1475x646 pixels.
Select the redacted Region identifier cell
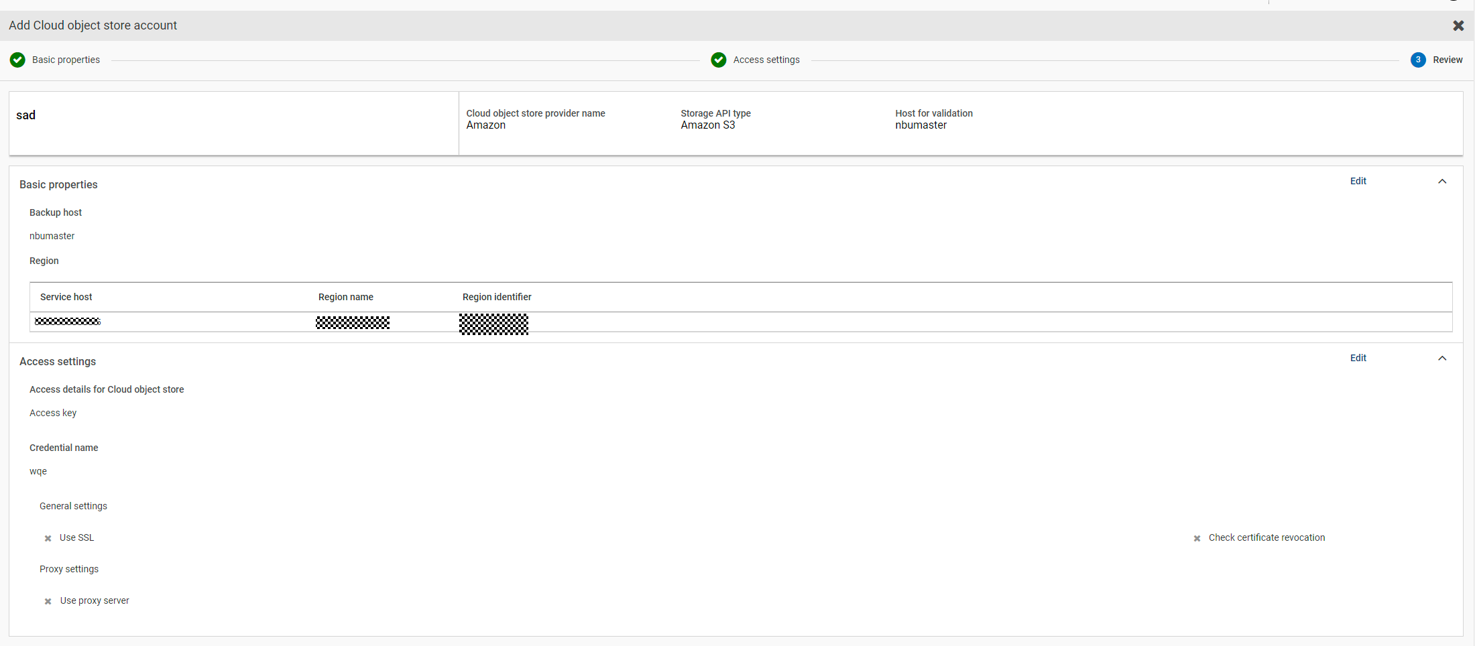tap(493, 324)
